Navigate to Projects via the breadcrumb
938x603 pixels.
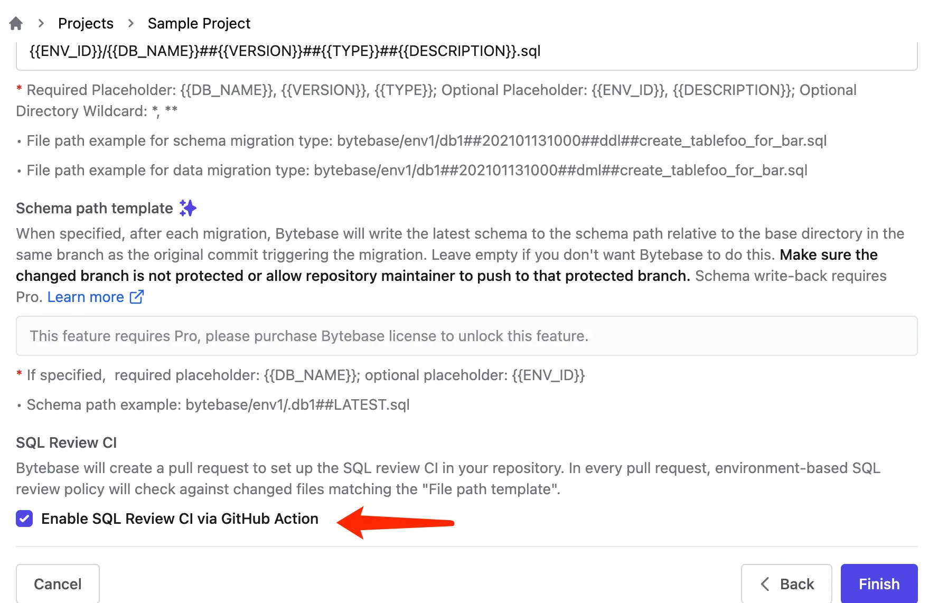point(86,23)
